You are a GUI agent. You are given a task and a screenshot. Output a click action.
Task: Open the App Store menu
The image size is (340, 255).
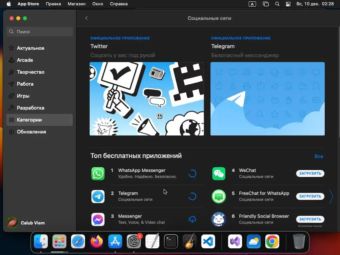pyautogui.click(x=28, y=4)
